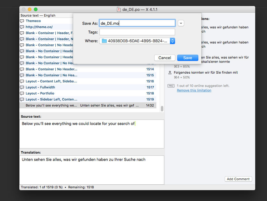Select Layout - Content Left, Sideba... row
The image size is (267, 201).
coord(88,81)
